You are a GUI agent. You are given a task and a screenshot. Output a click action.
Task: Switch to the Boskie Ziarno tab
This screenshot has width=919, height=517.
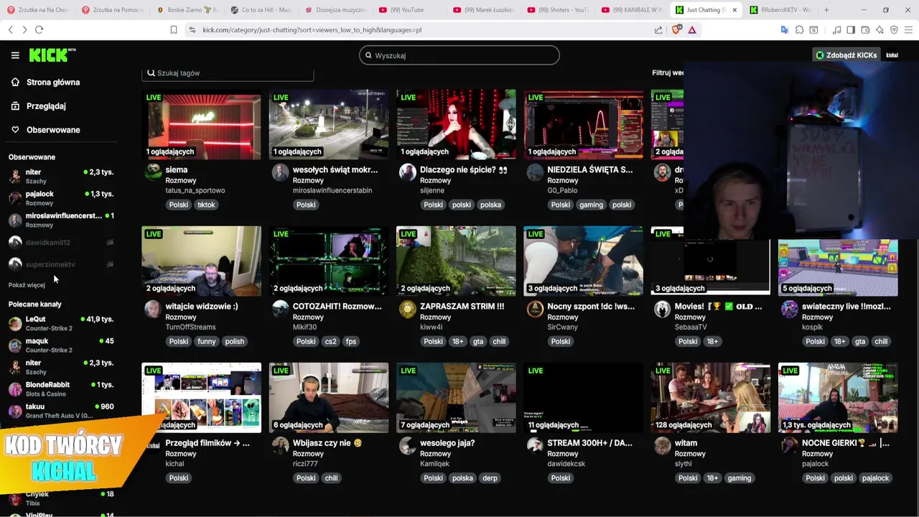click(x=190, y=10)
